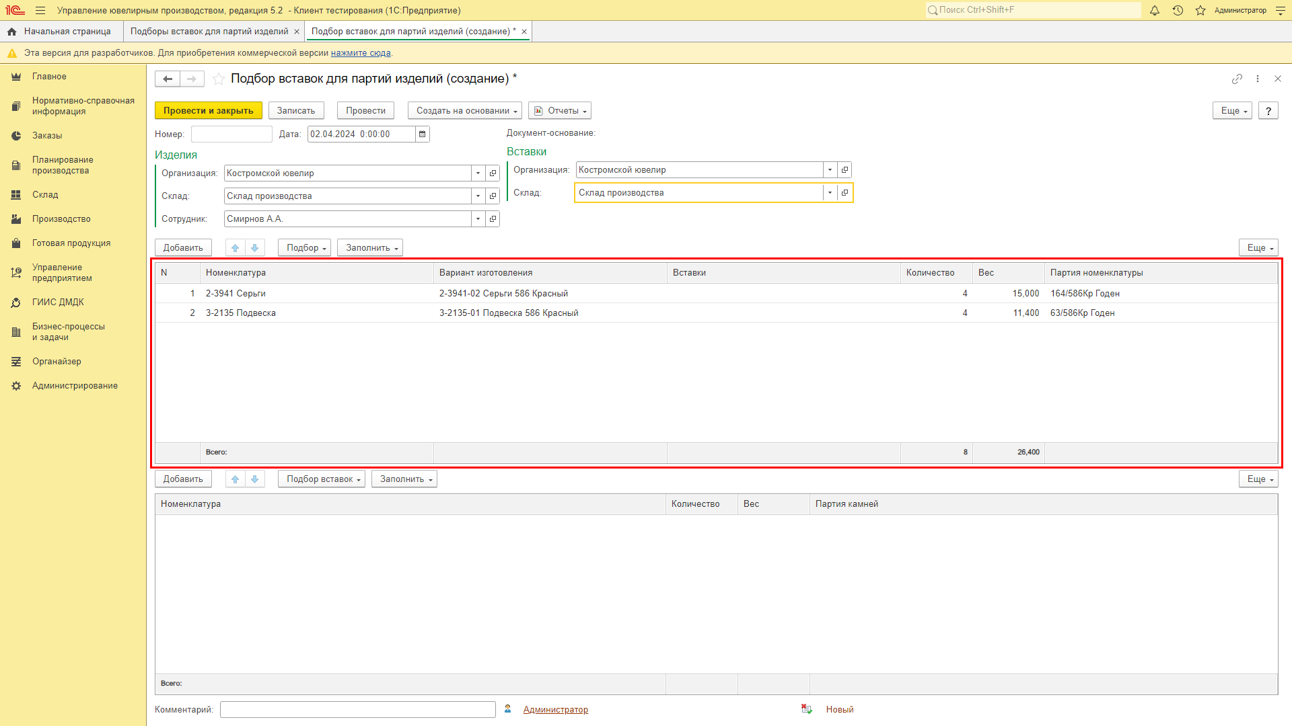Image resolution: width=1292 pixels, height=726 pixels.
Task: Click the search field Поиск Ctrl+Shift+F
Action: click(x=1033, y=10)
